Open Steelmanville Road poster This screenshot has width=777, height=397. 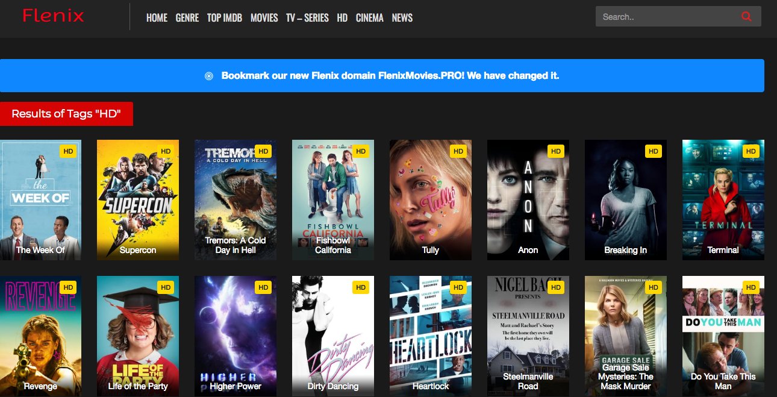[528, 336]
